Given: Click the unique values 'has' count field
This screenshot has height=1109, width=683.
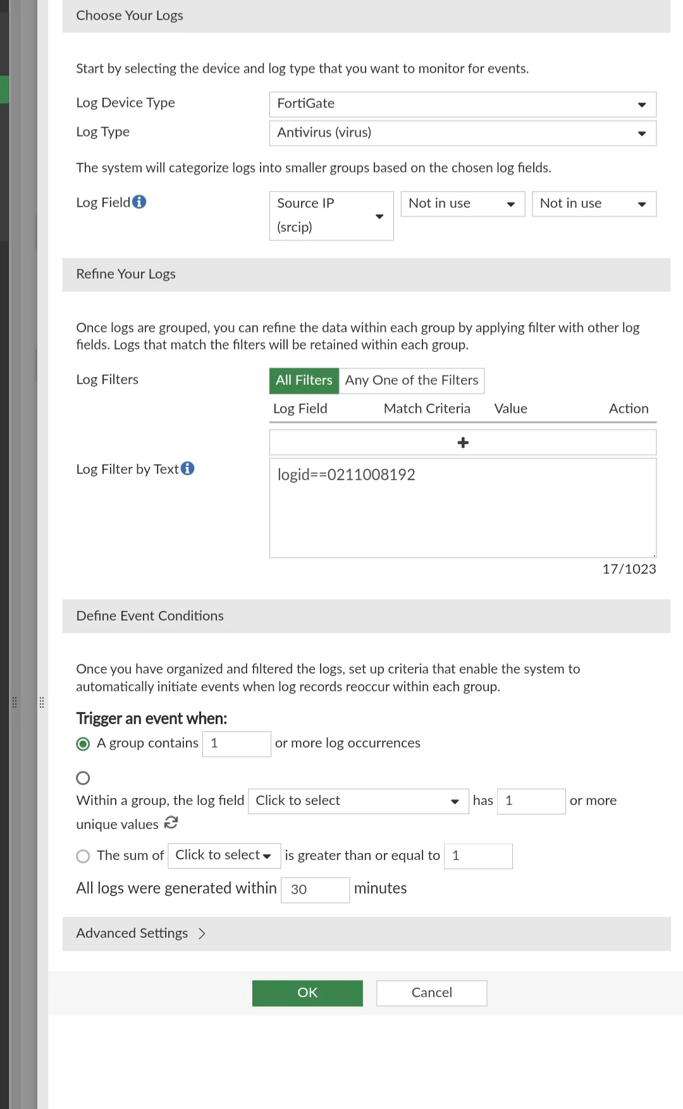Looking at the screenshot, I should point(531,801).
